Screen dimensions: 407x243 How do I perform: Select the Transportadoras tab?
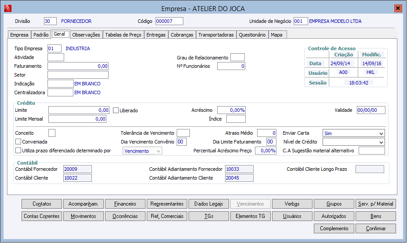(216, 35)
